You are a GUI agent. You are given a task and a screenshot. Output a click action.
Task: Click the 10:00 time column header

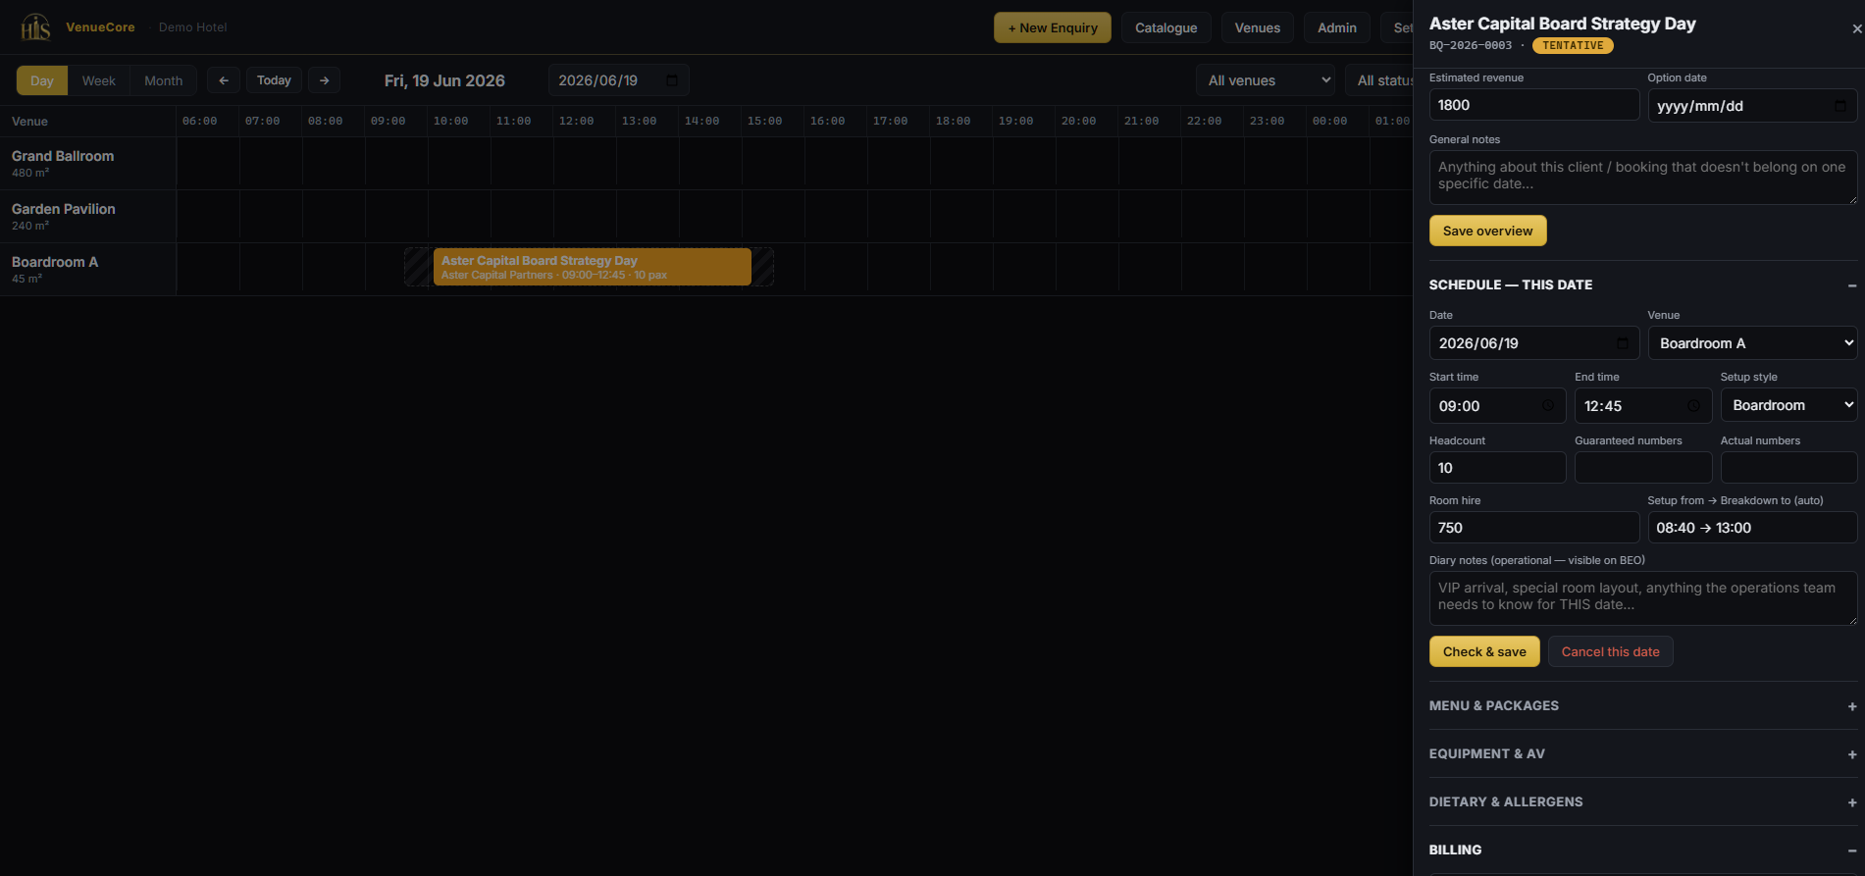[x=450, y=121]
